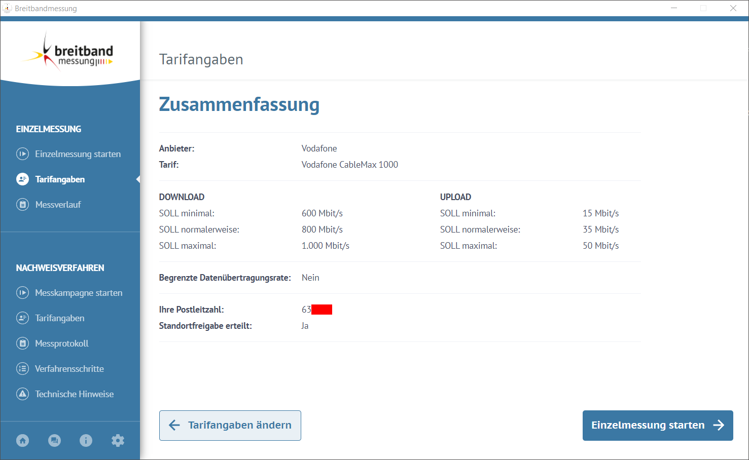Viewport: 749px width, 460px height.
Task: Click the download value 800 Mbit/s
Action: pos(322,229)
